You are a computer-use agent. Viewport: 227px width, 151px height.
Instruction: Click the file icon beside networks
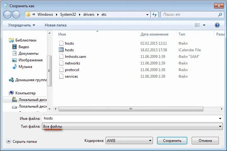pyautogui.click(x=61, y=63)
